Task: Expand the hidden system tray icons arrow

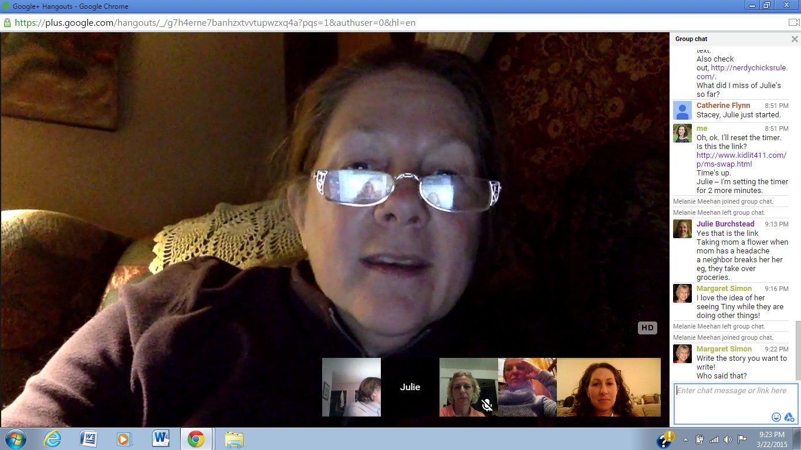Action: pos(685,439)
